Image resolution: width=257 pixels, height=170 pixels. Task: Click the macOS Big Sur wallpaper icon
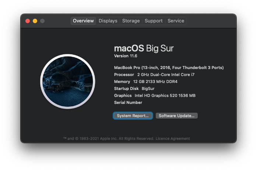(x=68, y=82)
